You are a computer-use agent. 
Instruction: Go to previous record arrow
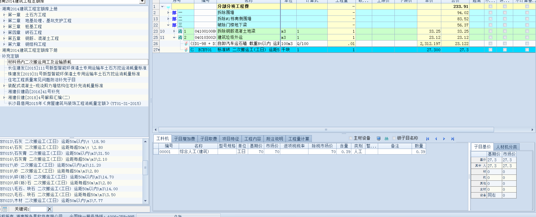click(436, 139)
